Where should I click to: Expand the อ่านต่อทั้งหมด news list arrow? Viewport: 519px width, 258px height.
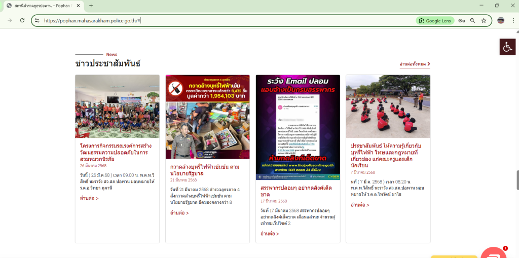point(428,64)
